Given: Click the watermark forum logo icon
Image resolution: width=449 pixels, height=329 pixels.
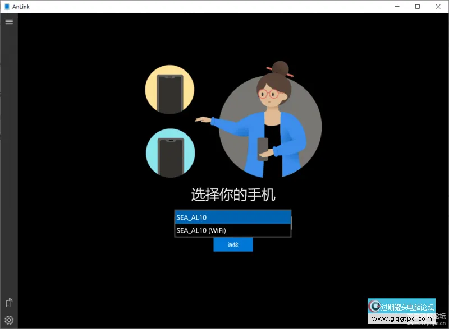Looking at the screenshot, I should click(374, 307).
